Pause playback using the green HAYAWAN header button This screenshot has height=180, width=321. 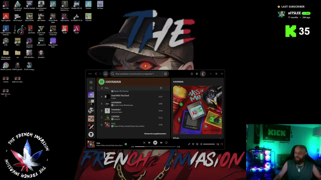(101, 82)
